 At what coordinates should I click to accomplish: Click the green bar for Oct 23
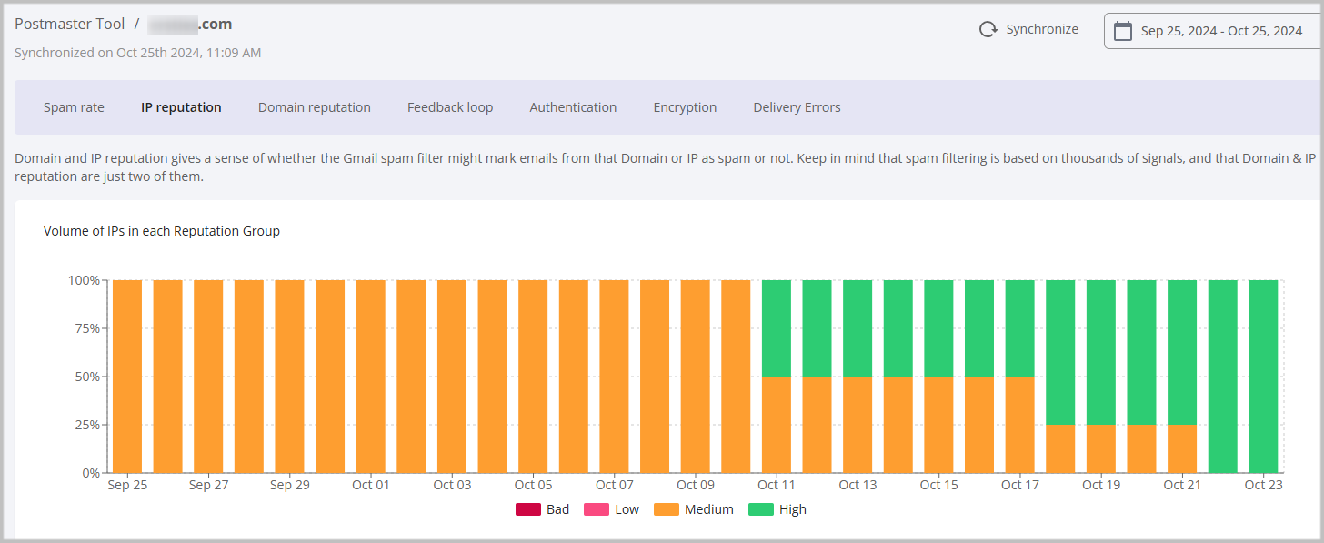[x=1263, y=377]
